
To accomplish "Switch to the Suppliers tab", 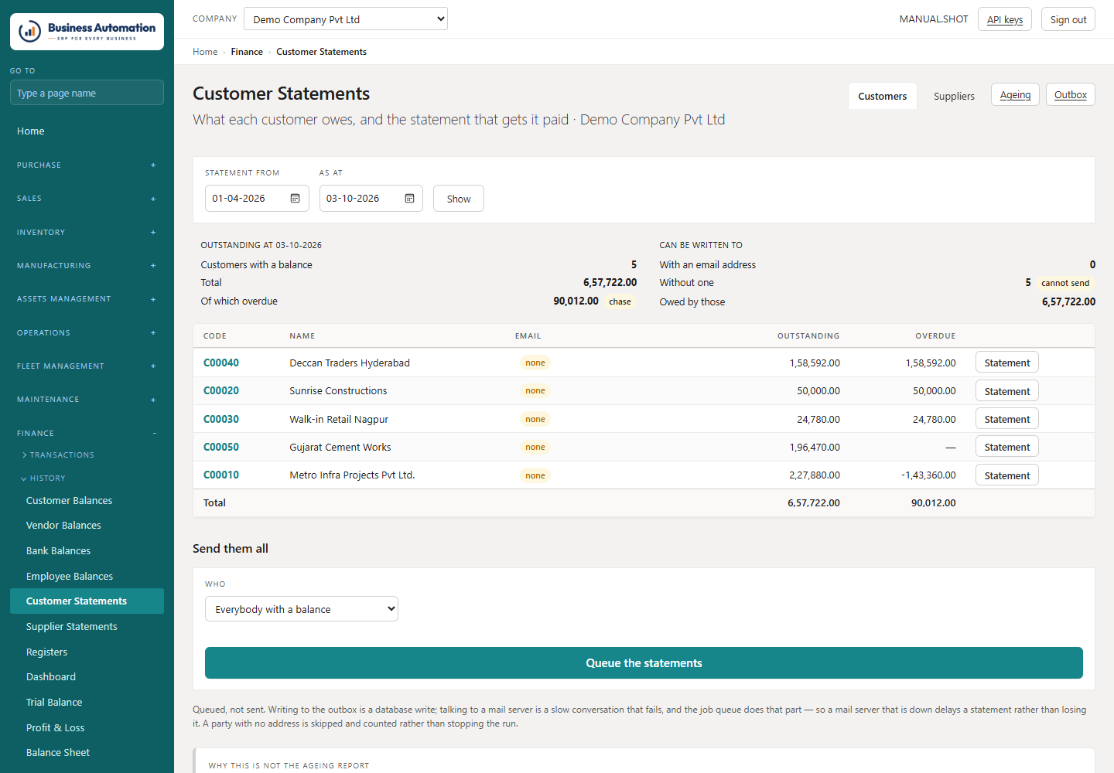I will point(954,97).
